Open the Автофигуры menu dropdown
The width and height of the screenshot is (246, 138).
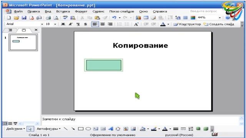(x=48, y=129)
